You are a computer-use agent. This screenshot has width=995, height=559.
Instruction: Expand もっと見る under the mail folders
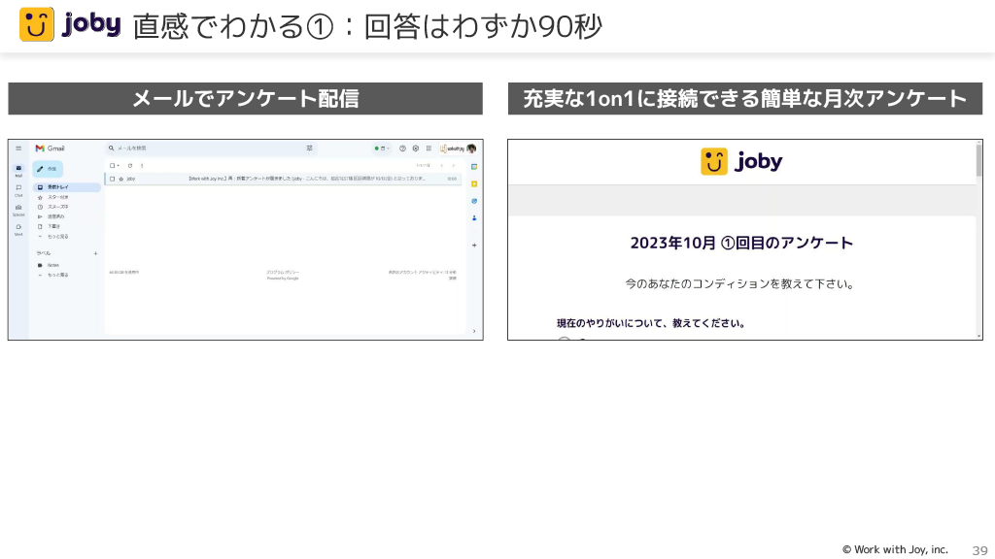click(x=57, y=236)
